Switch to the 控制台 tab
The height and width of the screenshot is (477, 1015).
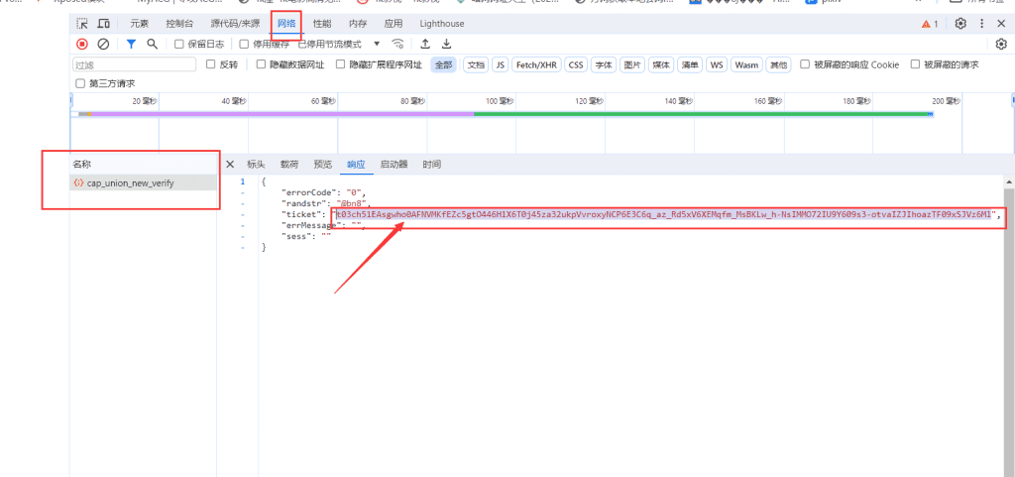(179, 23)
